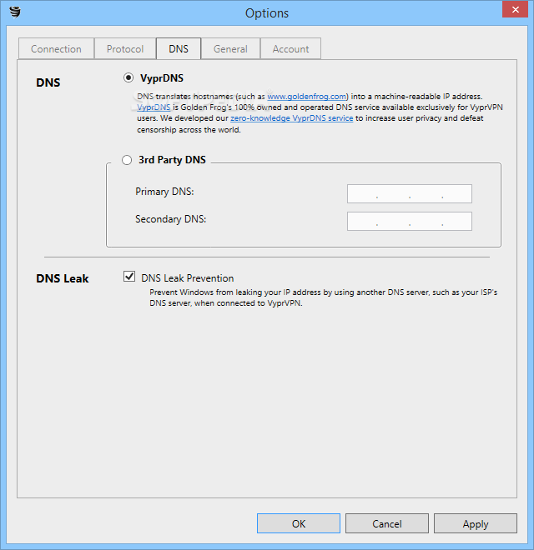Select the DNS tab
This screenshot has width=534, height=550.
pyautogui.click(x=179, y=49)
